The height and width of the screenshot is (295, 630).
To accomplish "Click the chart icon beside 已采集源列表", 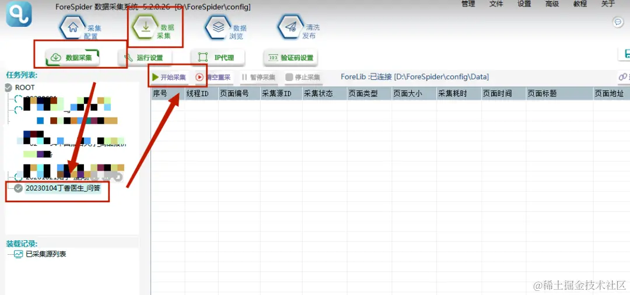I will tap(19, 254).
